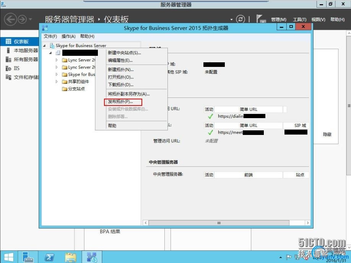Select Local Server icon in sidebar
Viewport: 351px width, 263px height.
coord(8,50)
